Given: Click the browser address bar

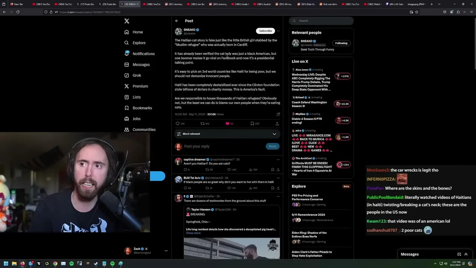Looking at the screenshot, I should [231, 12].
